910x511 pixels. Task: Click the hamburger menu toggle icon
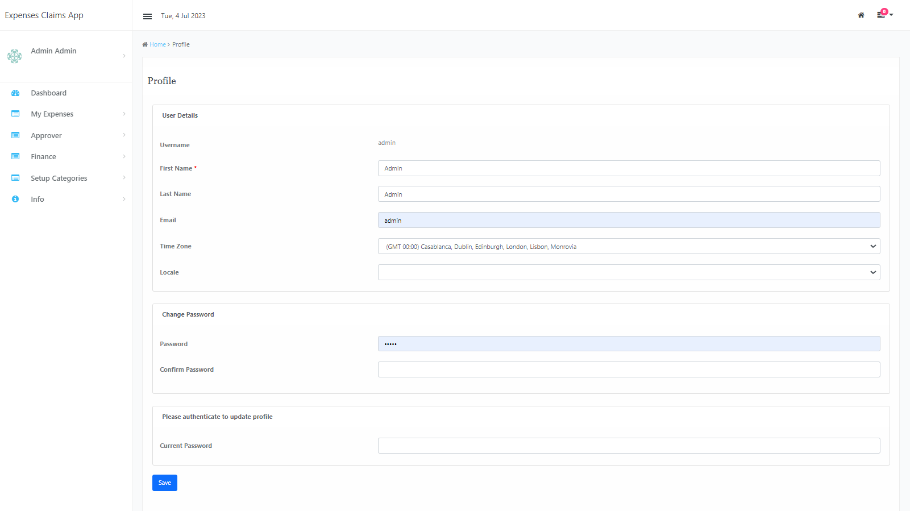click(x=147, y=16)
